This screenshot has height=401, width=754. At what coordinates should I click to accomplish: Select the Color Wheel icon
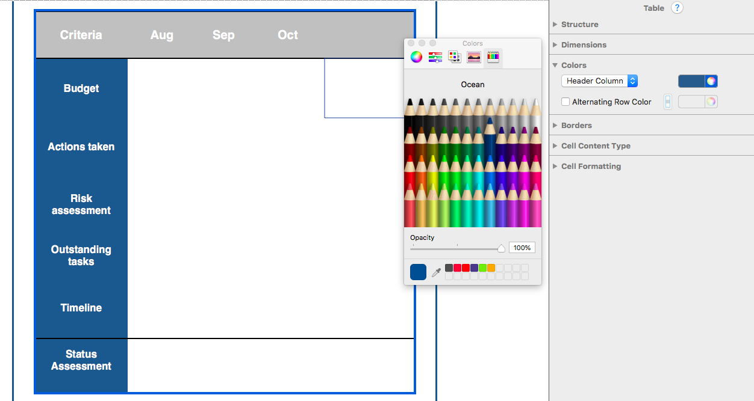(x=416, y=57)
